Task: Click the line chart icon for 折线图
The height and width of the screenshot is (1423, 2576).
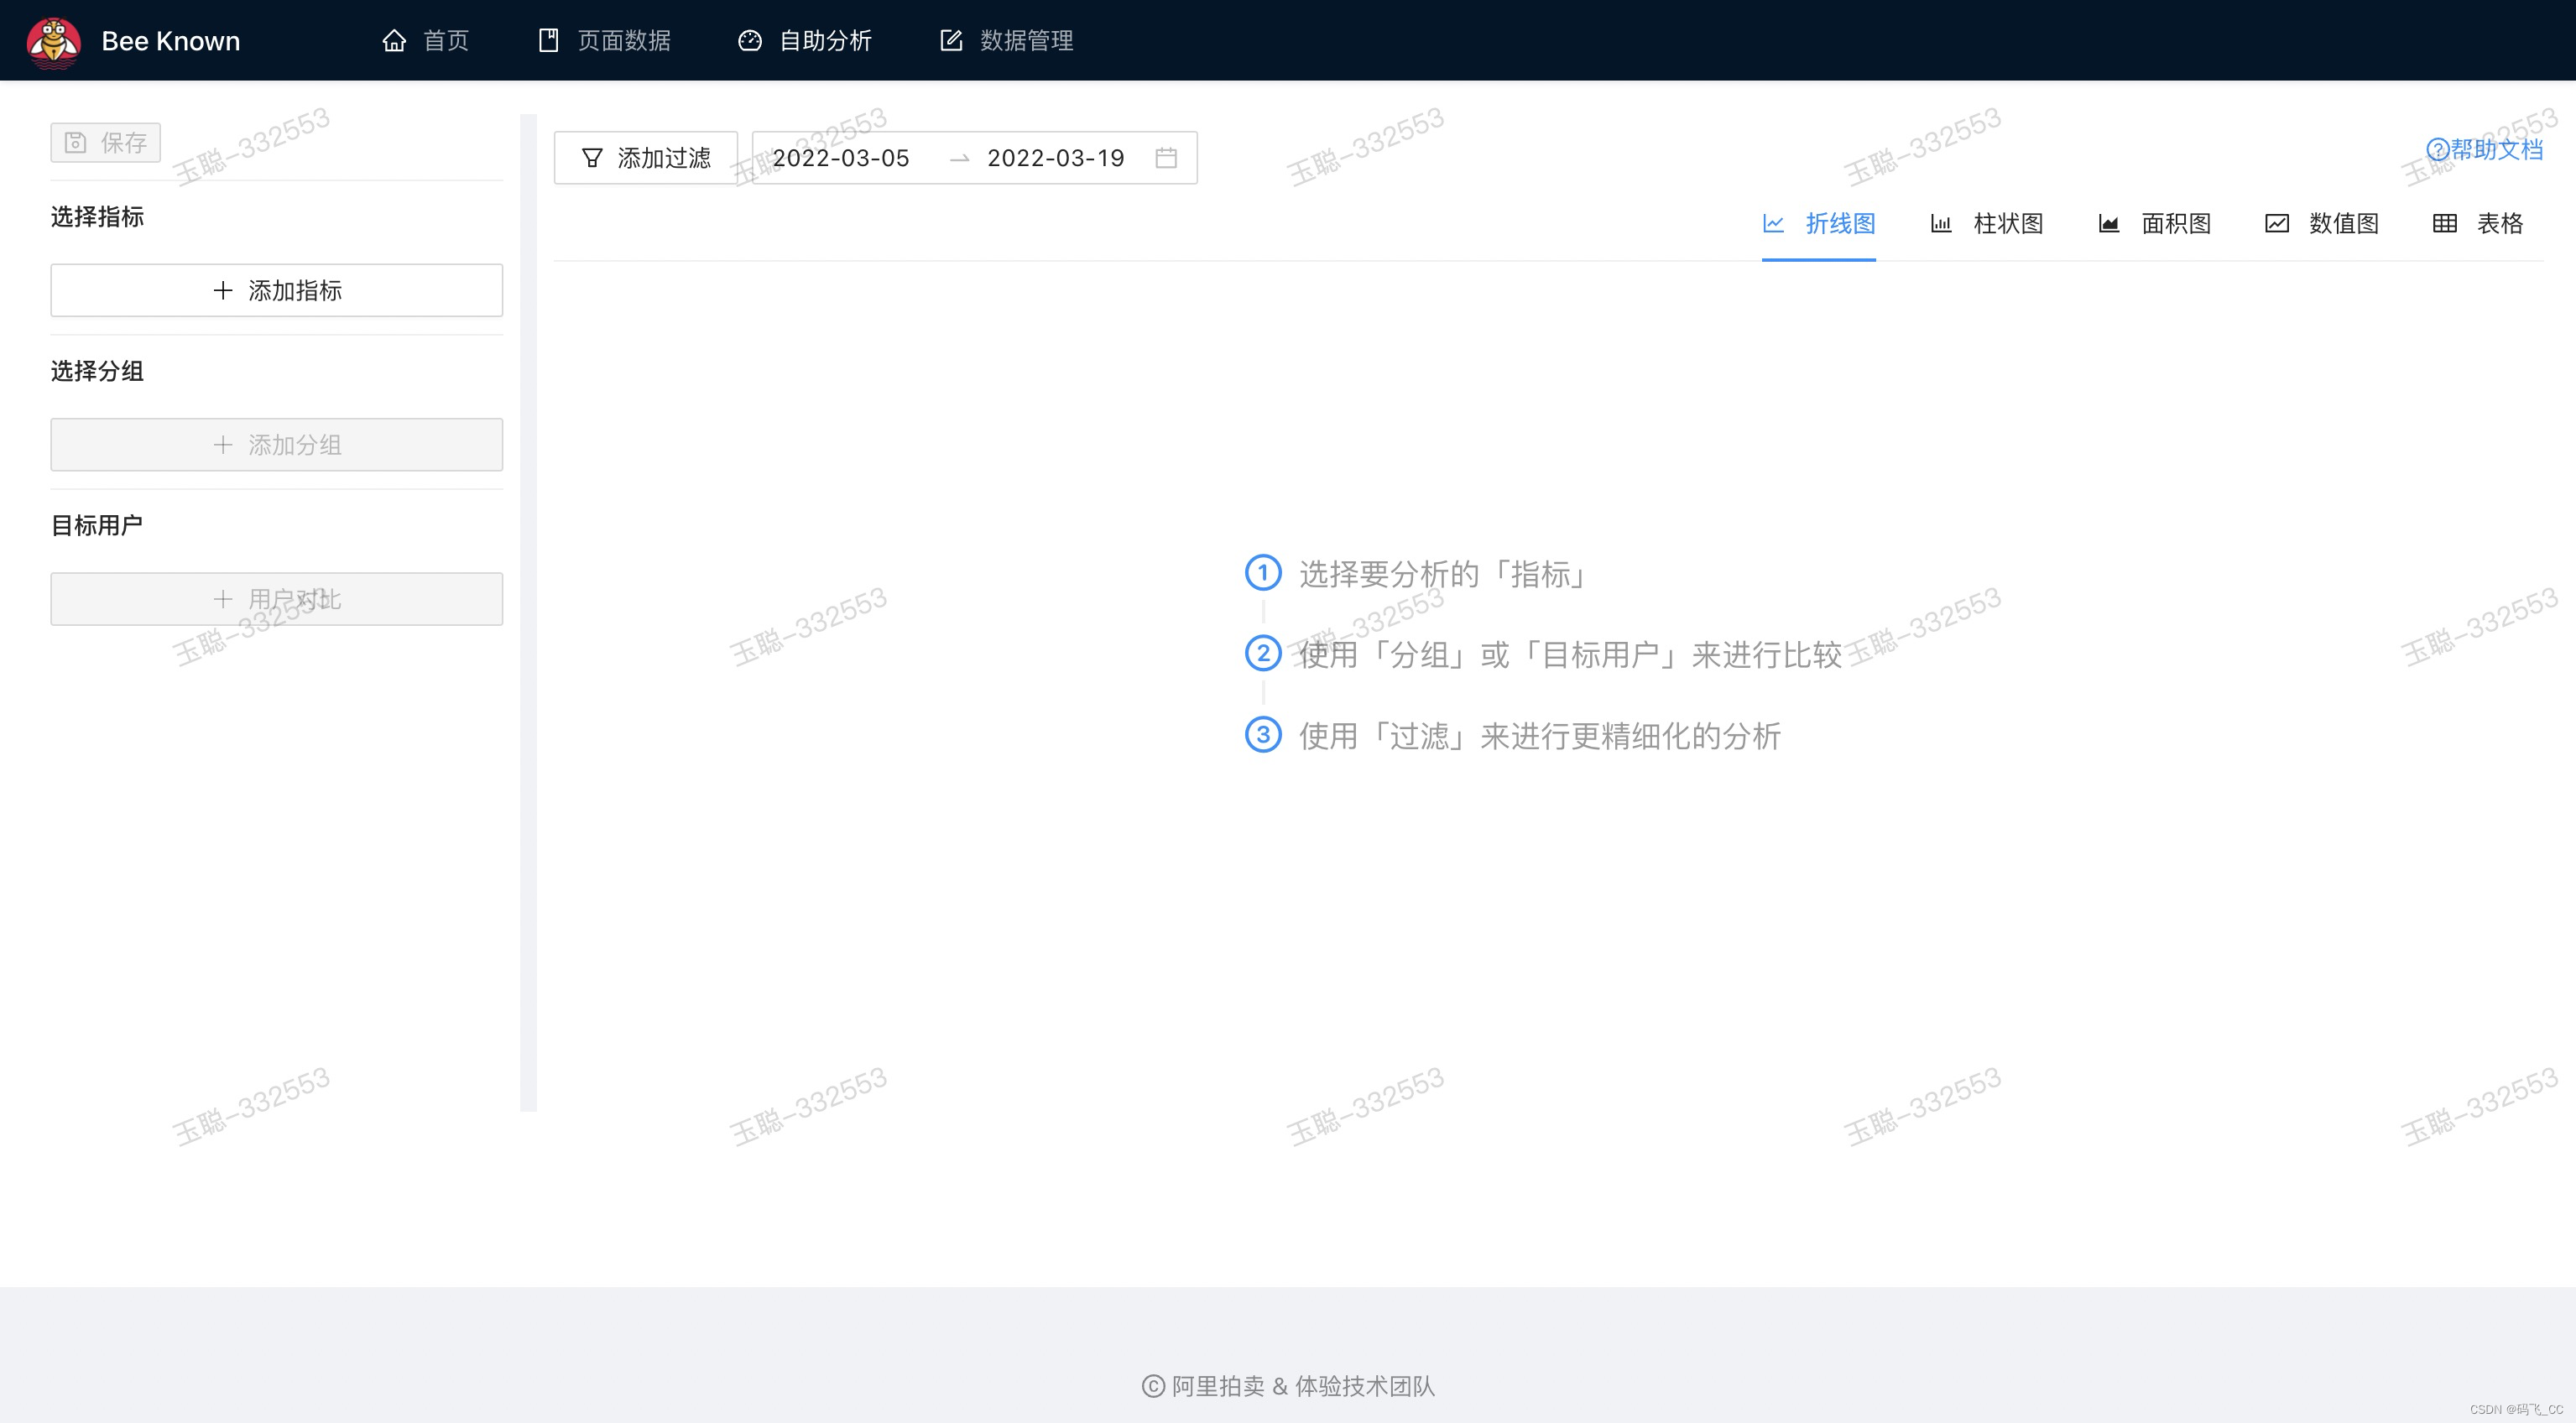Action: click(x=1773, y=223)
